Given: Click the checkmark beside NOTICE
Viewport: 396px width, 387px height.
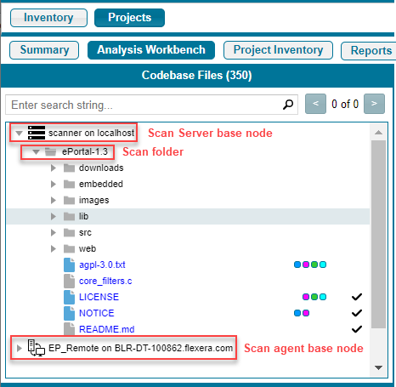Looking at the screenshot, I should 357,313.
